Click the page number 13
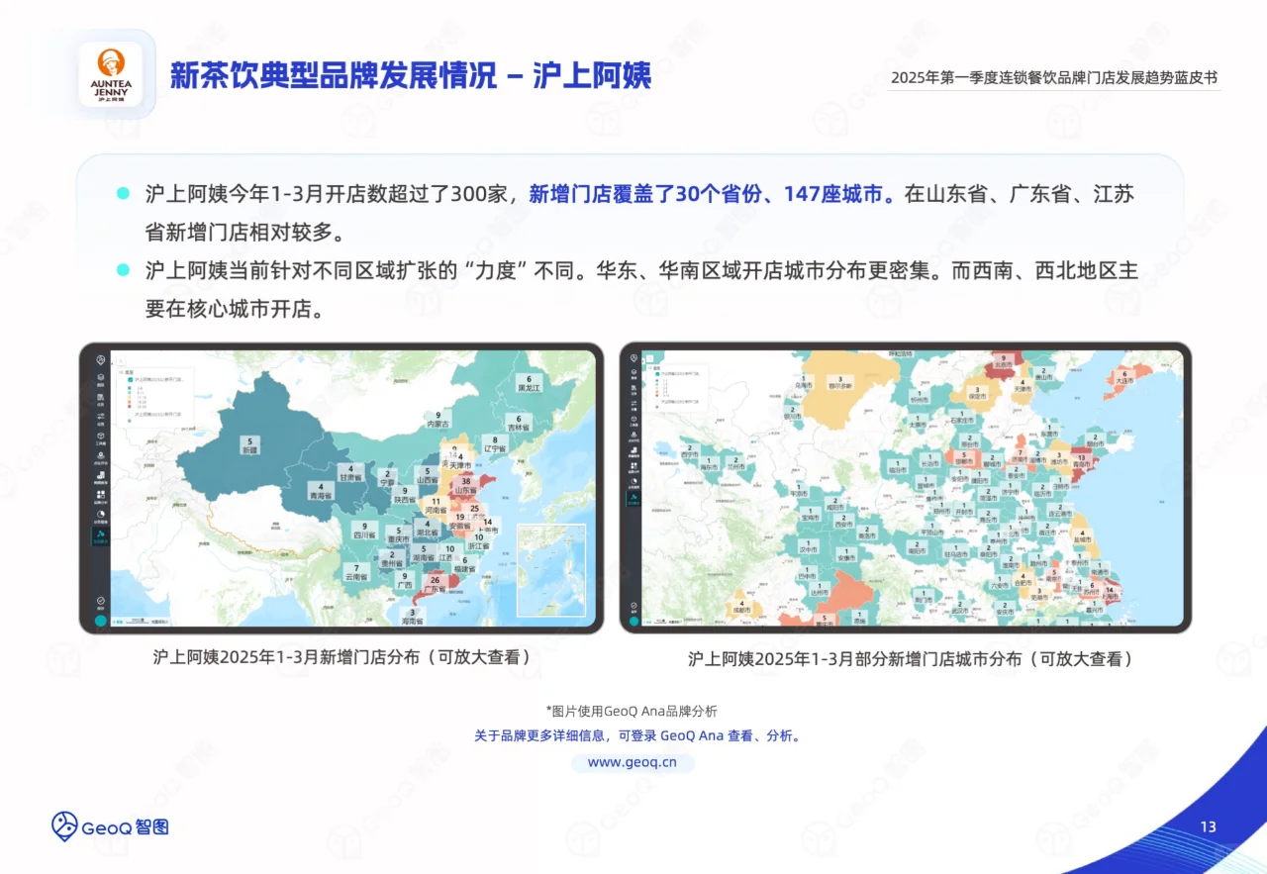The height and width of the screenshot is (874, 1267). (x=1208, y=827)
